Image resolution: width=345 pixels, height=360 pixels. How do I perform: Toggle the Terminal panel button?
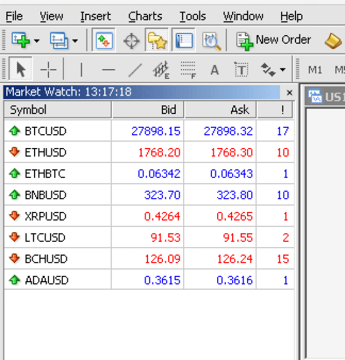(184, 40)
